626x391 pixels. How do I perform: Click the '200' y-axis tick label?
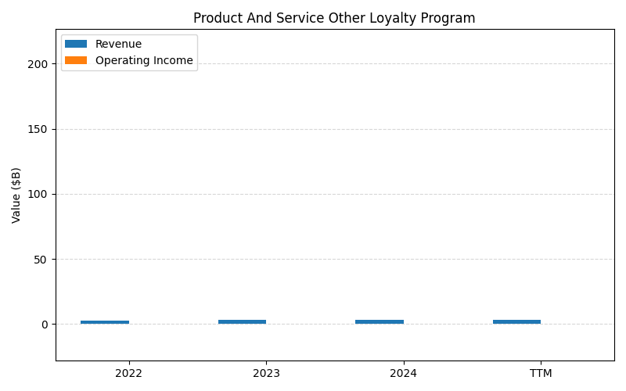coord(38,64)
